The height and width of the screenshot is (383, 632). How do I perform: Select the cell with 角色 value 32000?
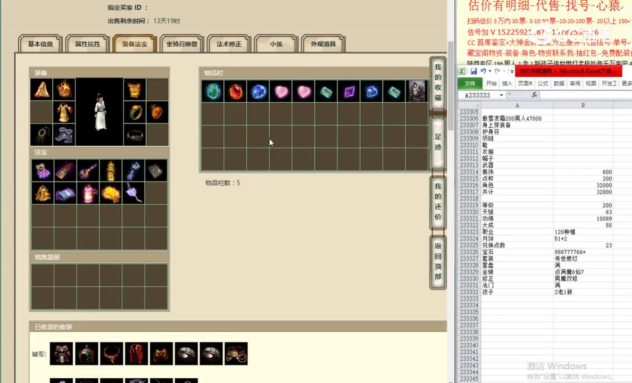pos(583,185)
